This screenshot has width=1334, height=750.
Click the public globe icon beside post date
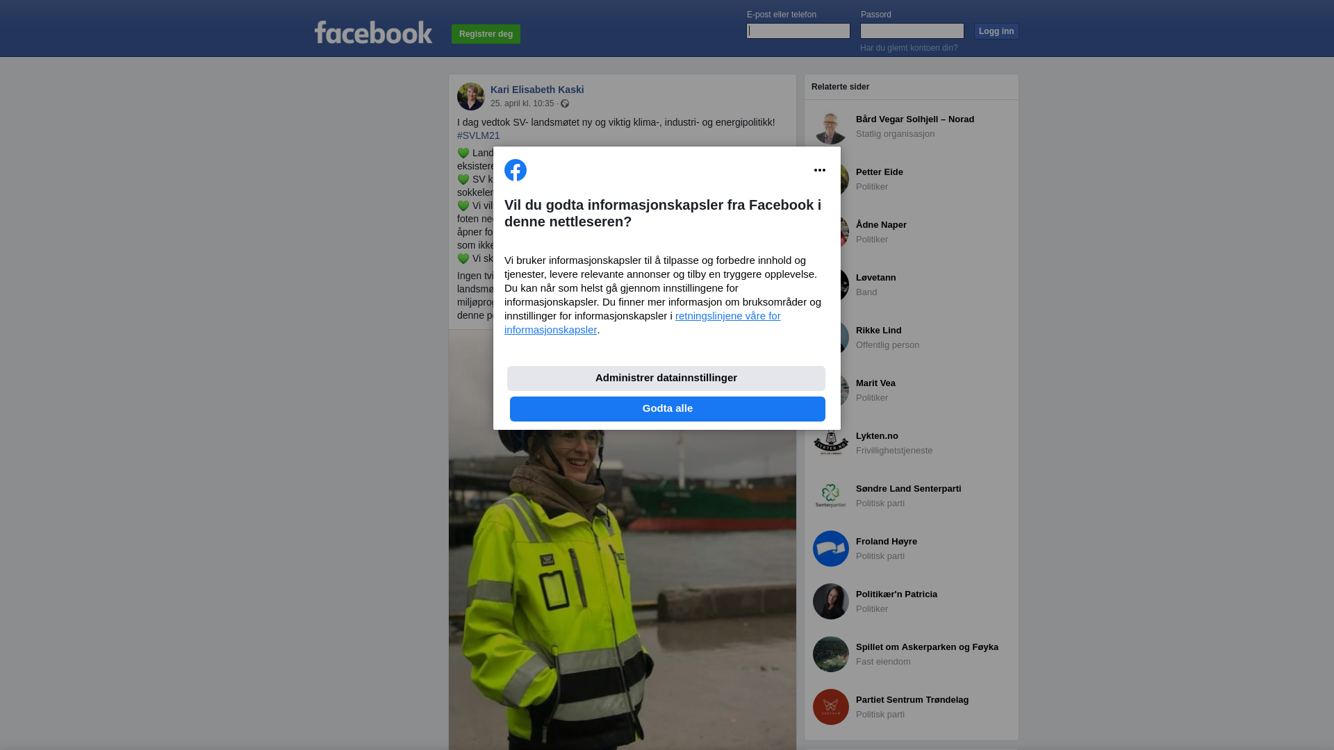[x=565, y=103]
